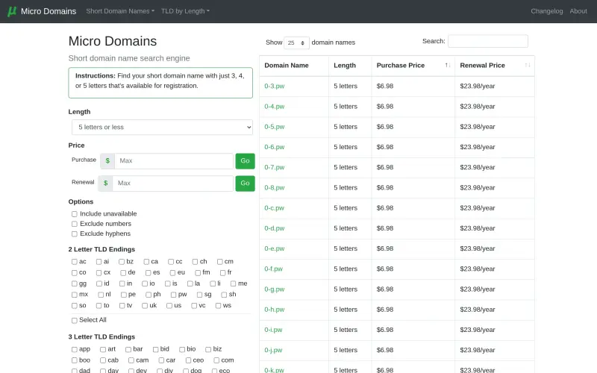This screenshot has height=373, width=597.
Task: Click Go button for Purchase price
Action: click(246, 161)
